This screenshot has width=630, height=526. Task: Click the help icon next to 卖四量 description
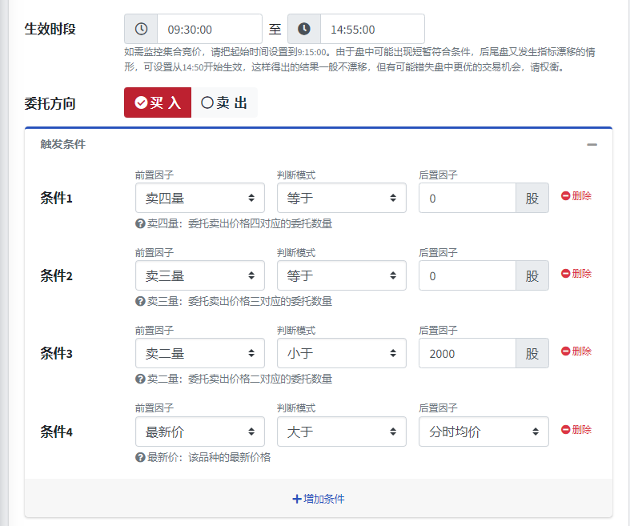point(140,224)
